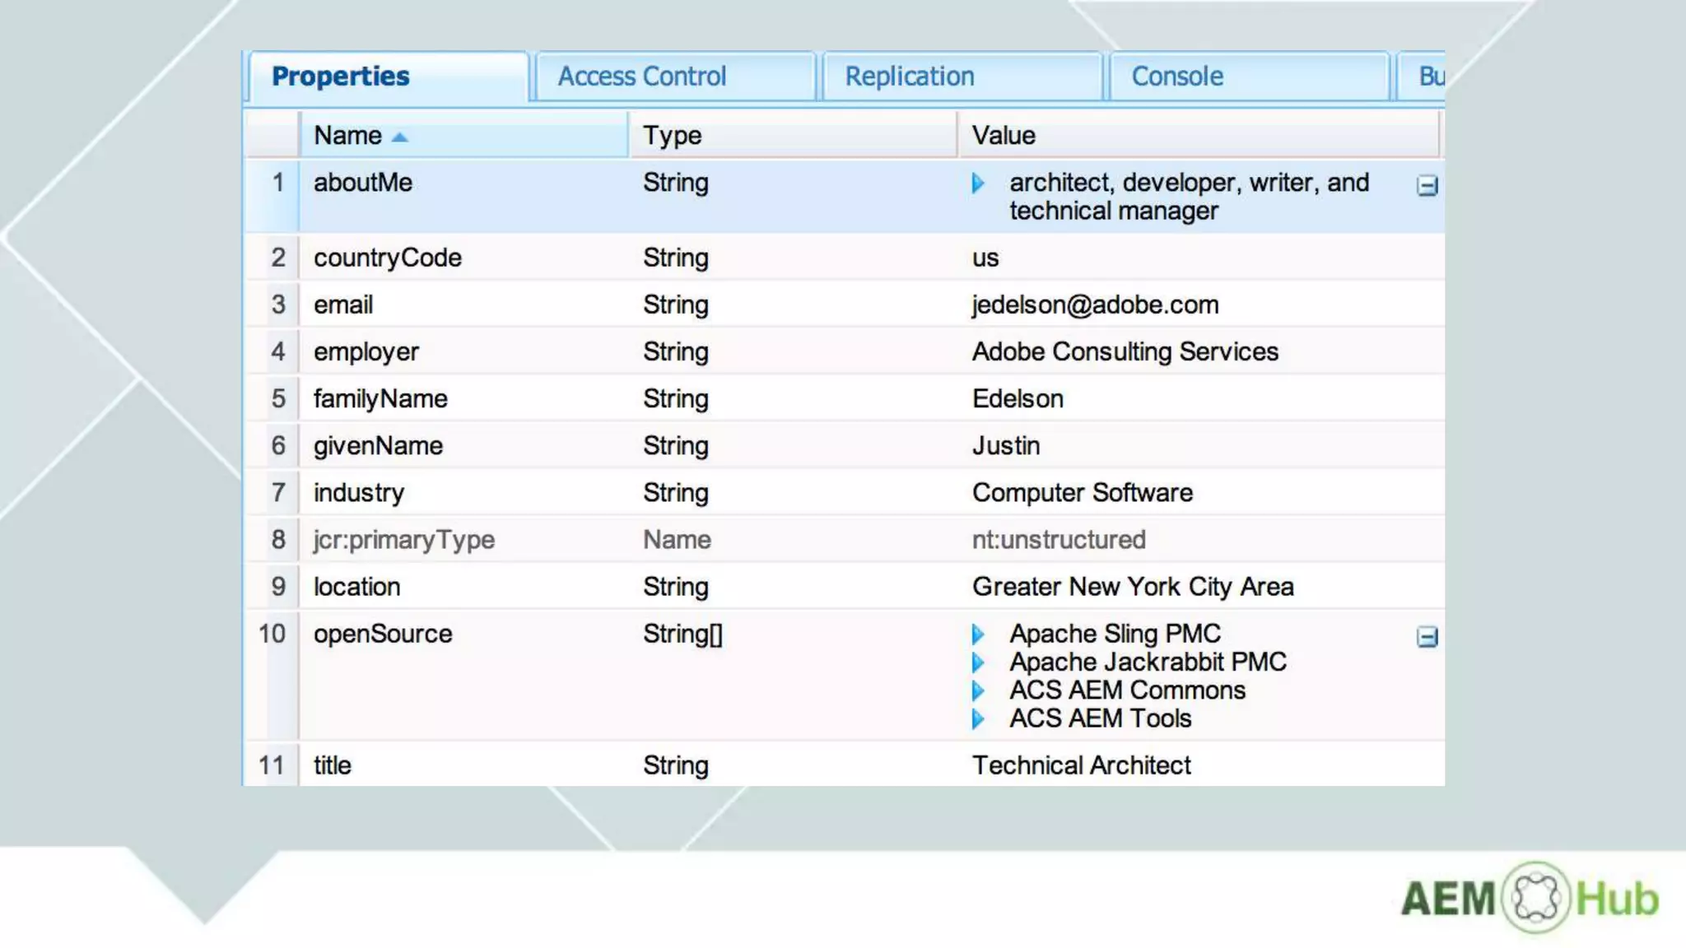Click arrow next to ACS AEM Tools
This screenshot has height=948, width=1686.
tap(978, 719)
